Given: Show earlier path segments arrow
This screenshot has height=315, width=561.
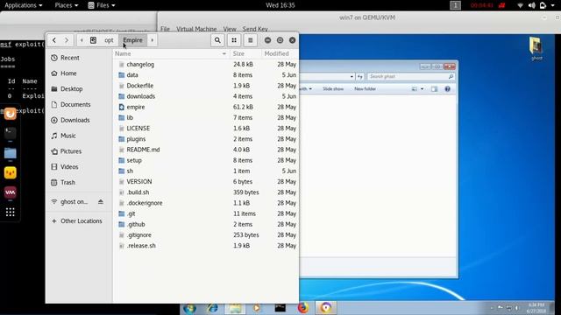Looking at the screenshot, I should click(82, 40).
